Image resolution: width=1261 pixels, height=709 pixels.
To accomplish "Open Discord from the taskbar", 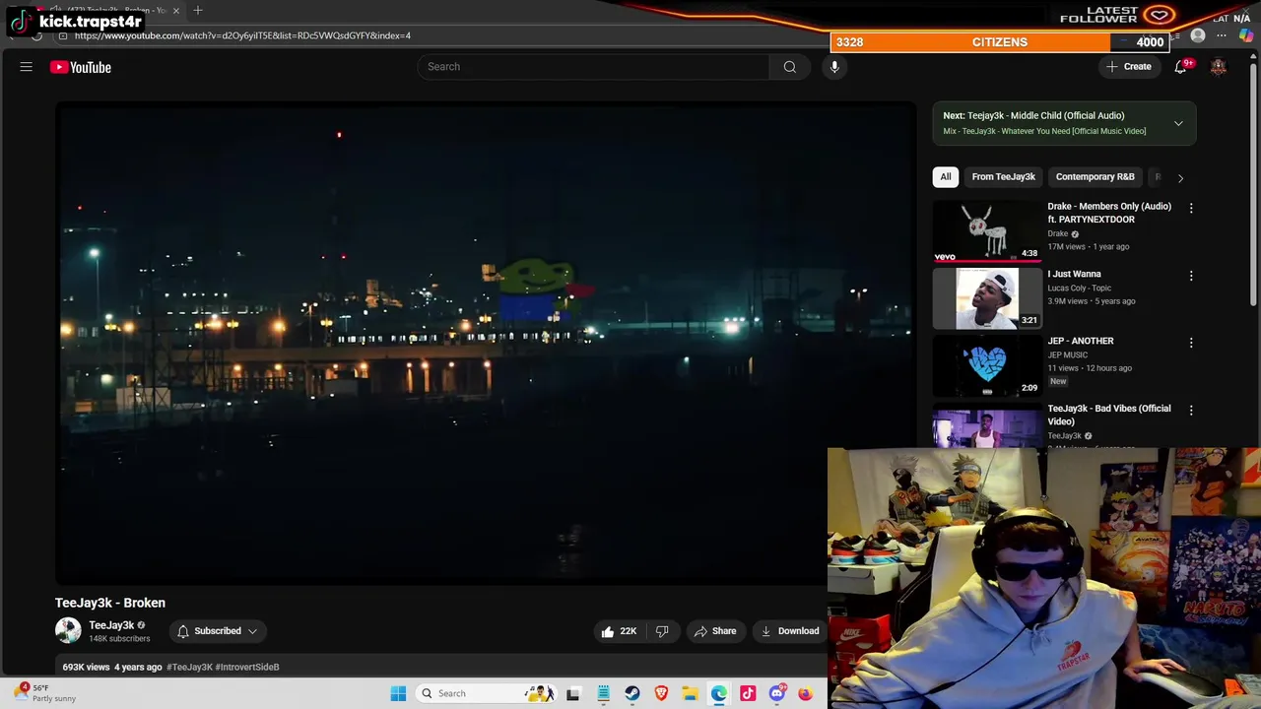I will pyautogui.click(x=777, y=693).
